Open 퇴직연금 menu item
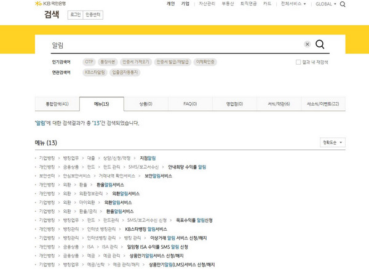 click(248, 4)
